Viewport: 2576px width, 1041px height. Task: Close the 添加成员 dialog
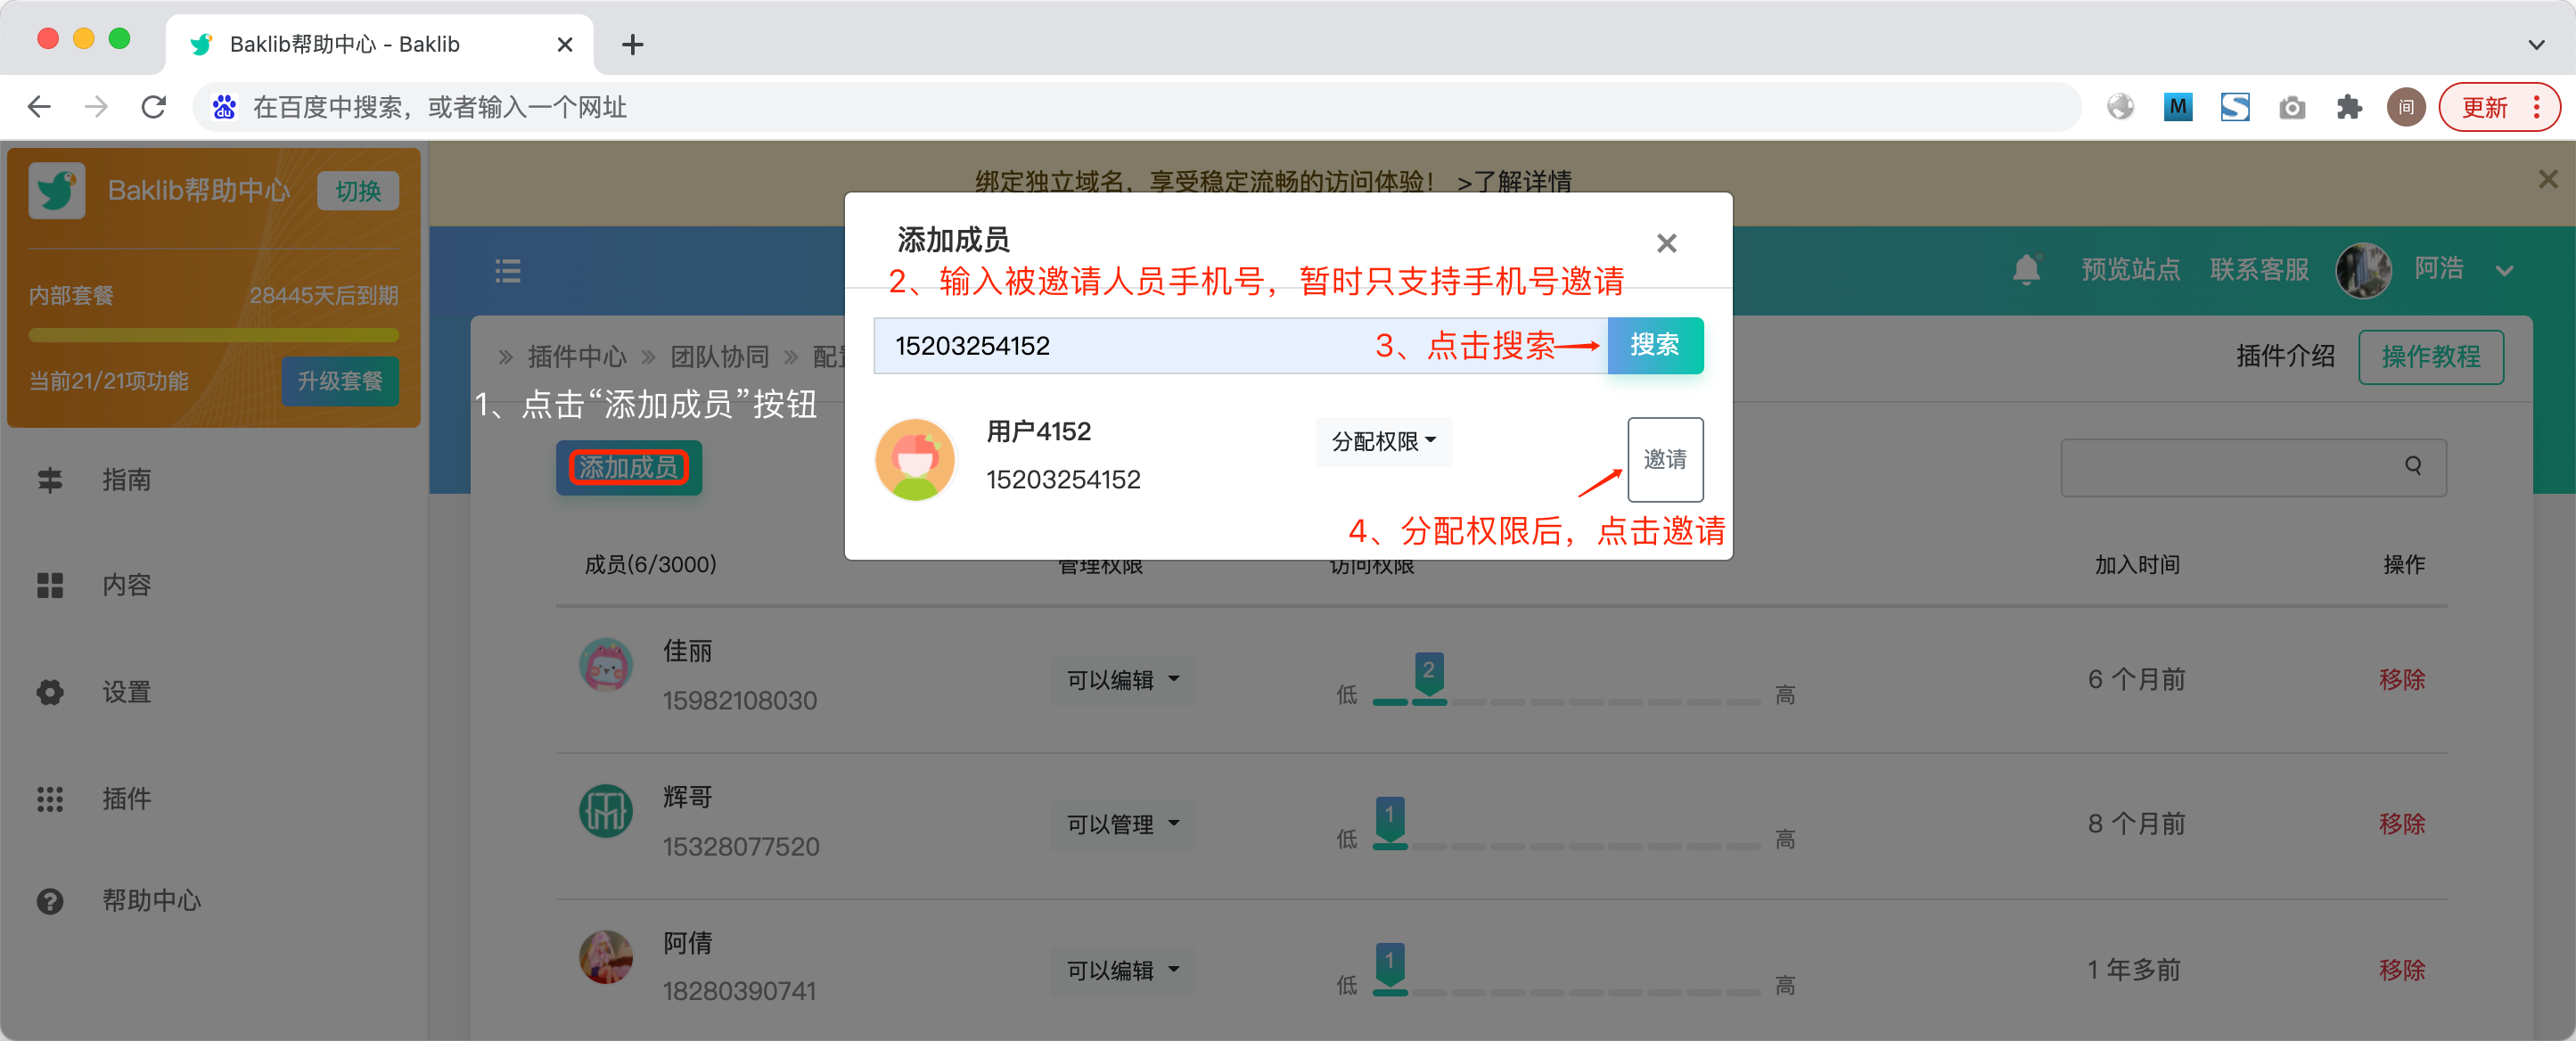(x=1666, y=243)
